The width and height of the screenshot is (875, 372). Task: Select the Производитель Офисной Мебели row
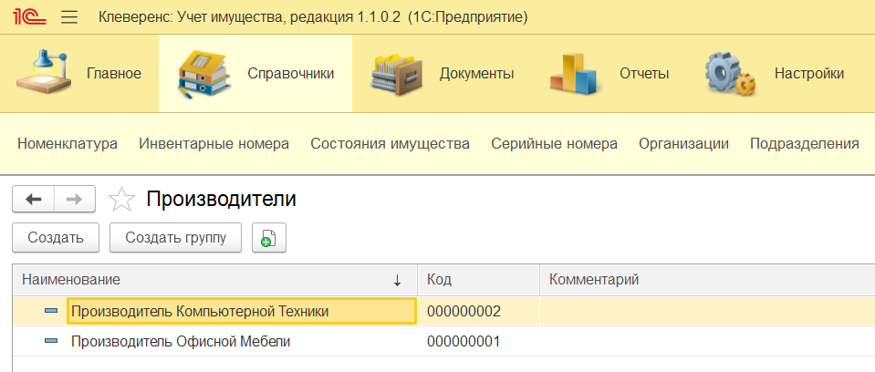[443, 341]
